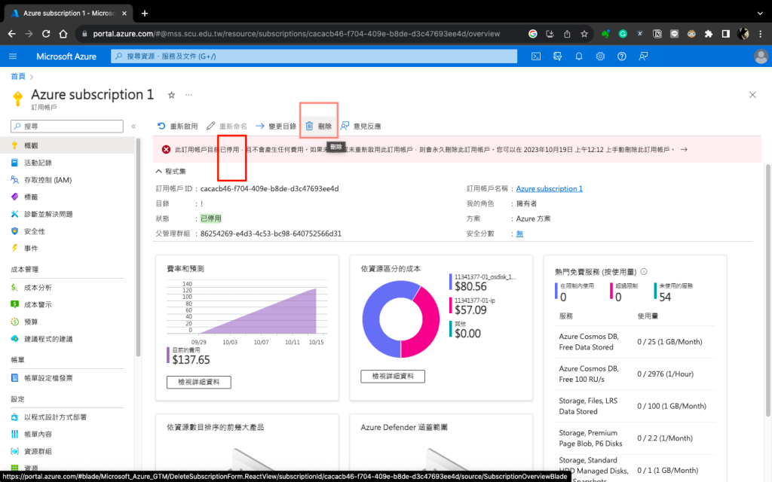Click the $137.65 current cost value
772x482 pixels.
coord(191,359)
